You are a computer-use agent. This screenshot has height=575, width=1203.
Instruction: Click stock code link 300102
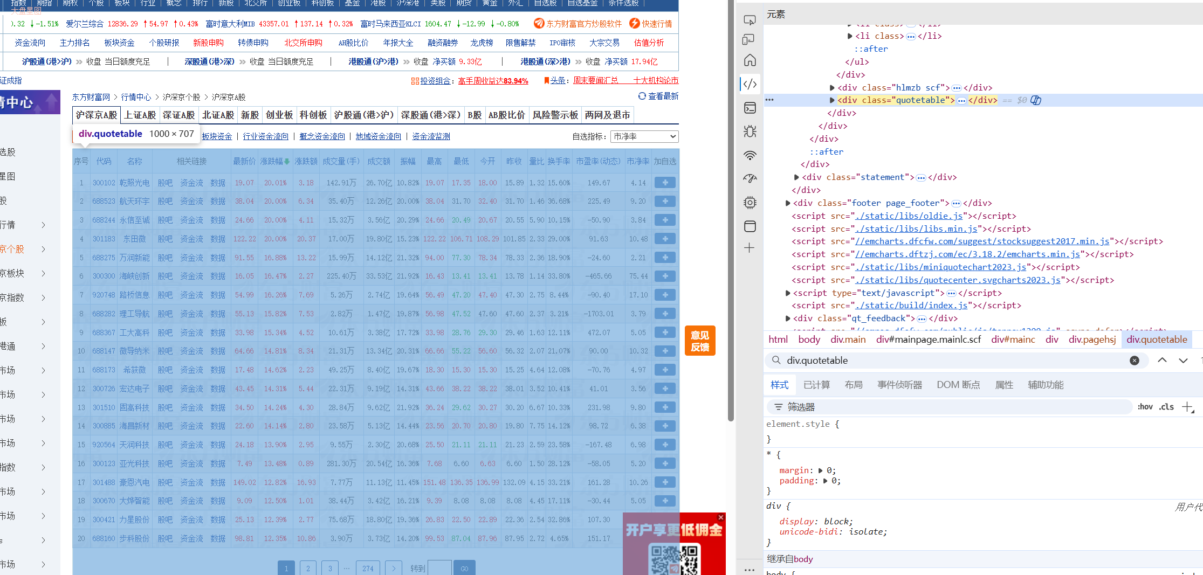coord(104,183)
